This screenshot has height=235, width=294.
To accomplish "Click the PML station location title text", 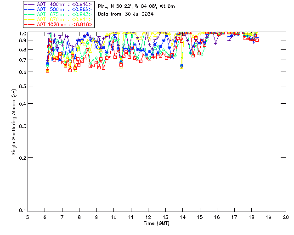I will pos(136,6).
